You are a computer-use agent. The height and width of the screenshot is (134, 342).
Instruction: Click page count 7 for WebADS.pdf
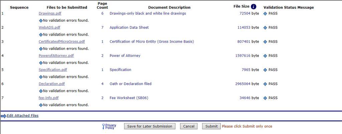tap(102, 27)
